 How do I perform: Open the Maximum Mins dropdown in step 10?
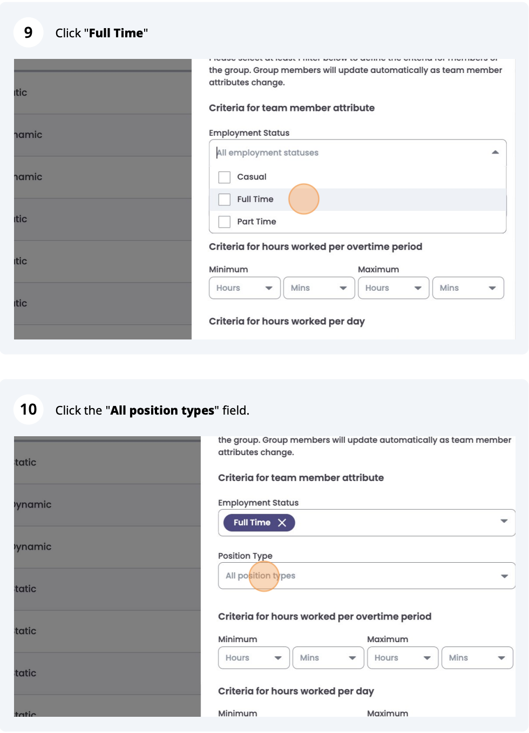[x=477, y=658]
